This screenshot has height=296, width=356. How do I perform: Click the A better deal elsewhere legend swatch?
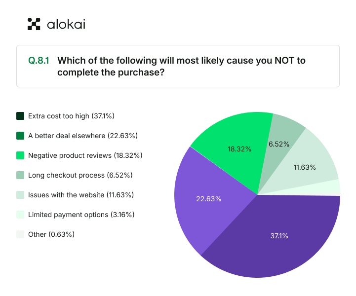point(20,136)
